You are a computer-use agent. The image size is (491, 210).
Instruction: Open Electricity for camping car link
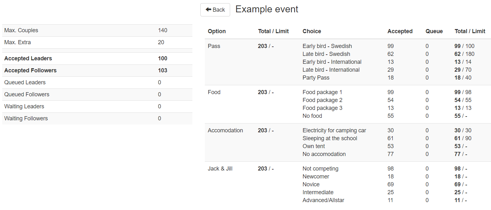pyautogui.click(x=334, y=130)
